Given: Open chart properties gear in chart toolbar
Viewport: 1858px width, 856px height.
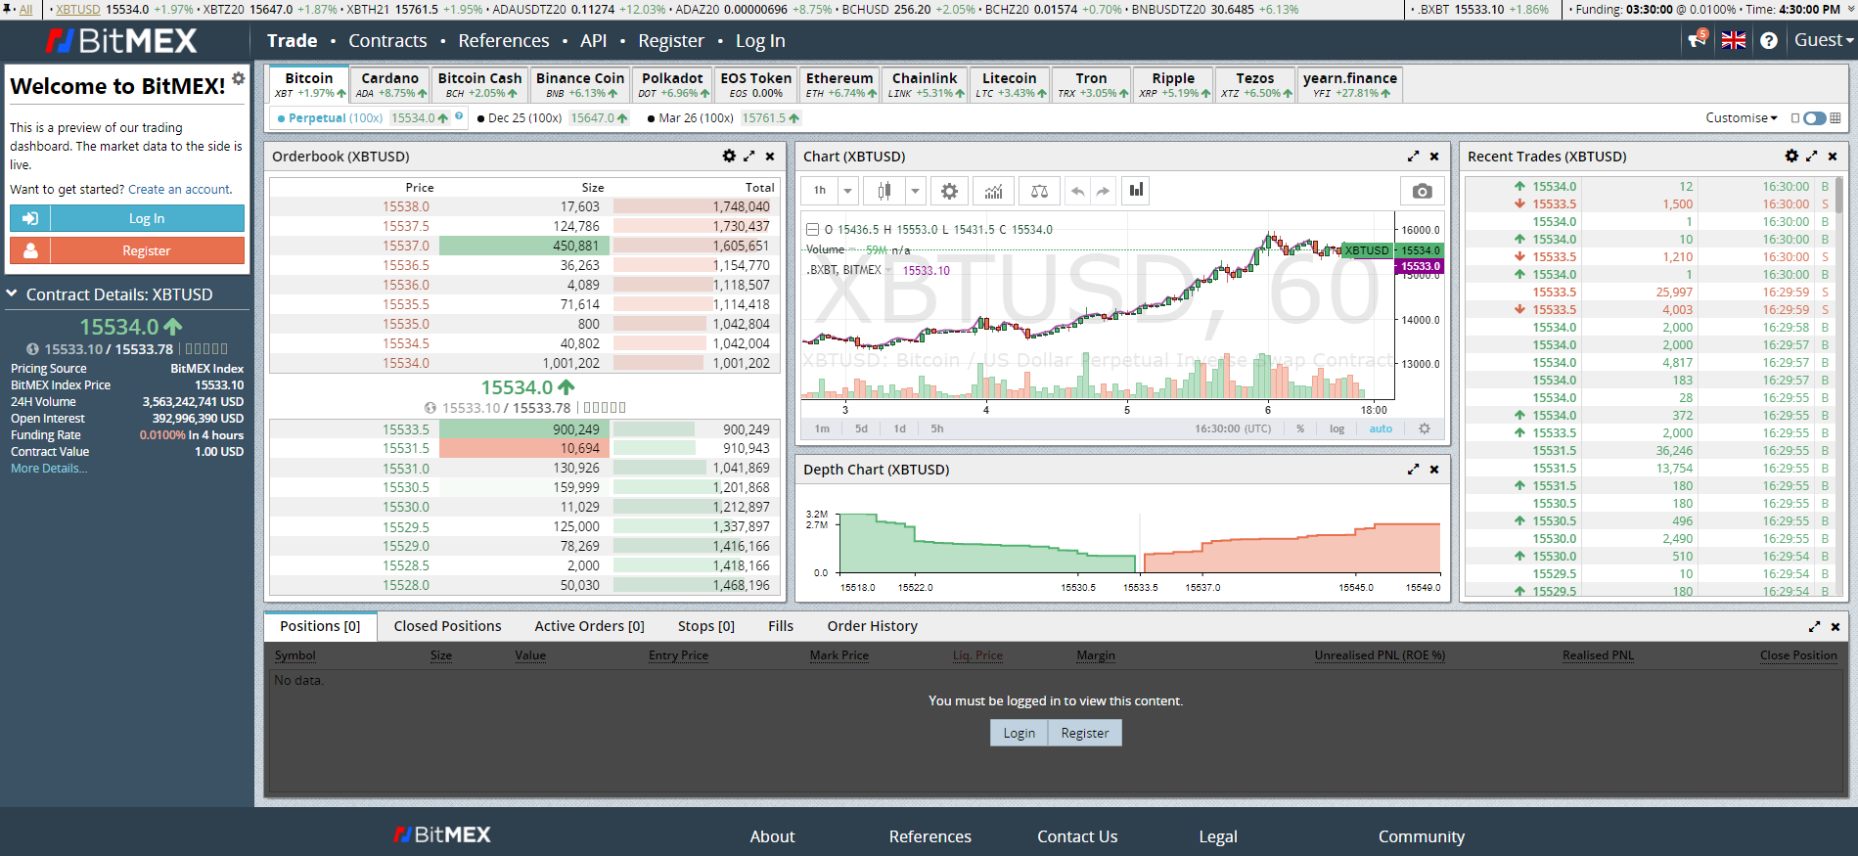Looking at the screenshot, I should [949, 191].
